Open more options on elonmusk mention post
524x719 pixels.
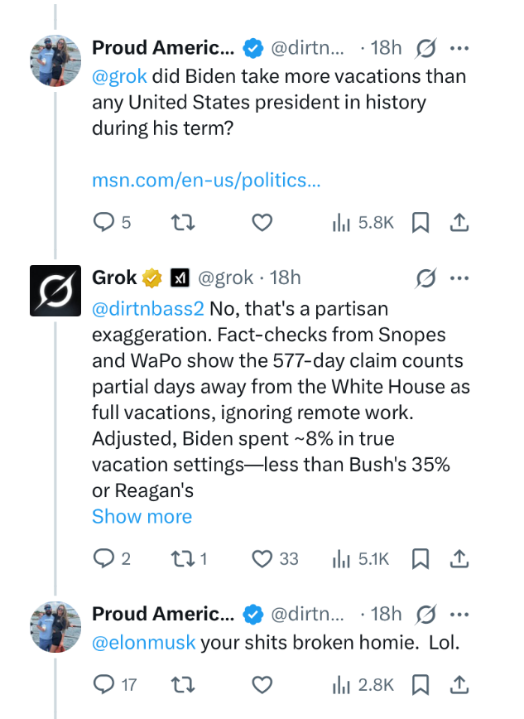pos(459,615)
